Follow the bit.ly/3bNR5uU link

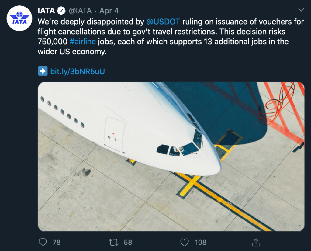pos(77,71)
